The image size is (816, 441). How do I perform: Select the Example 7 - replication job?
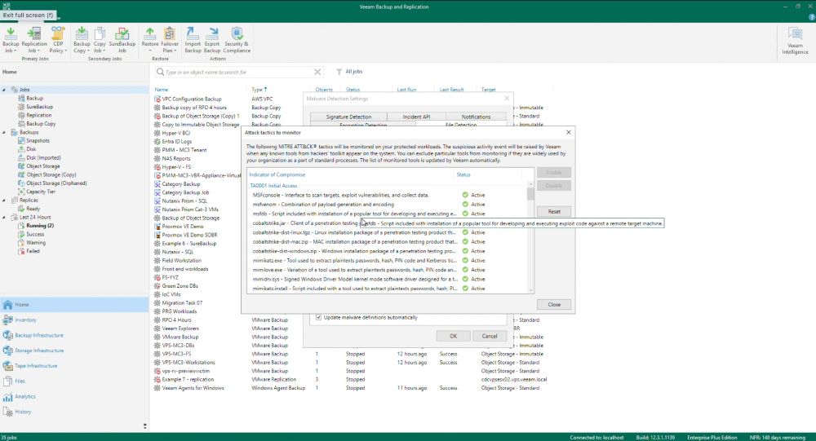[x=188, y=380]
